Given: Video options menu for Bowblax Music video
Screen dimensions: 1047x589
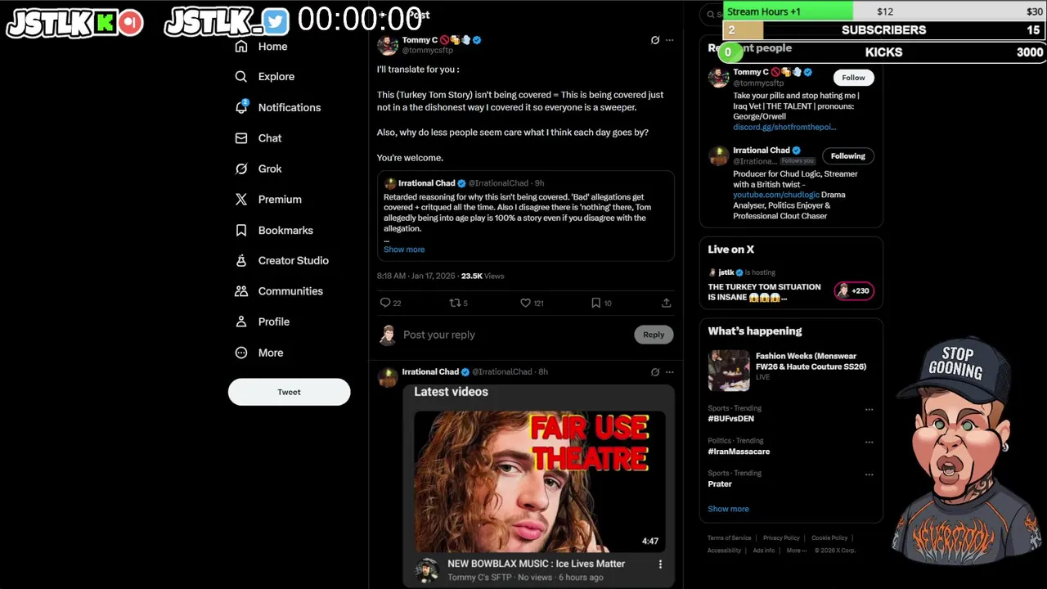Looking at the screenshot, I should tap(660, 564).
